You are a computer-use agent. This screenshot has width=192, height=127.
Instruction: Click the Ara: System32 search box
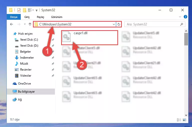(155, 24)
